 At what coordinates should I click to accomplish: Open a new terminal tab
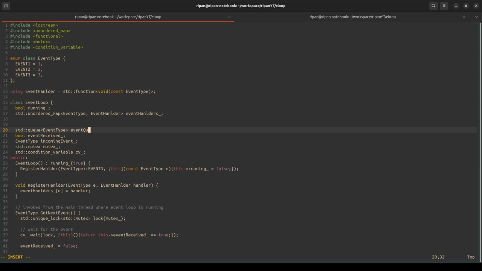click(x=6, y=6)
